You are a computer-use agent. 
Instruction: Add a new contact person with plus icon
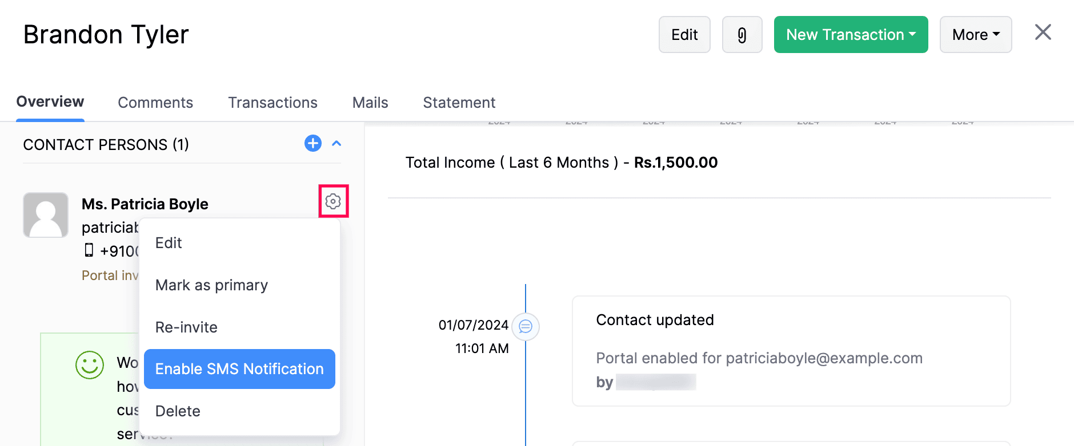[312, 143]
